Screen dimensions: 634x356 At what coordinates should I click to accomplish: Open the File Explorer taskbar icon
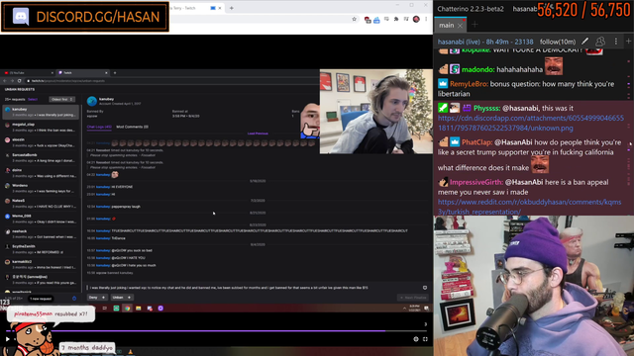click(x=139, y=309)
